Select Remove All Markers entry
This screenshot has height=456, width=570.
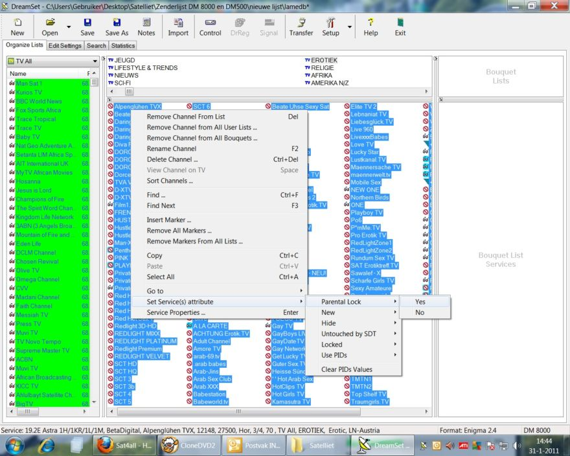219,231
